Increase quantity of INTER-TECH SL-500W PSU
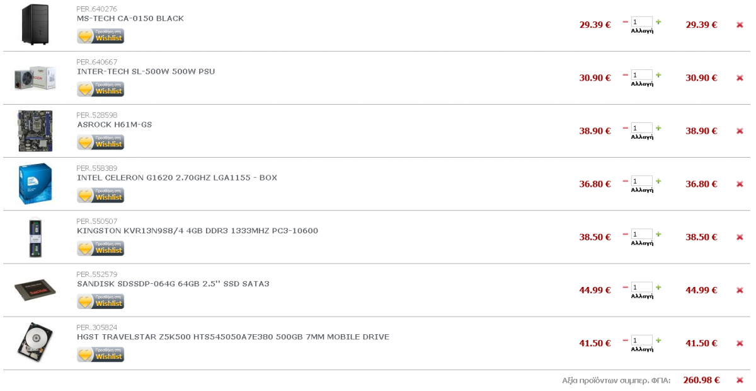The height and width of the screenshot is (391, 756). coord(658,74)
